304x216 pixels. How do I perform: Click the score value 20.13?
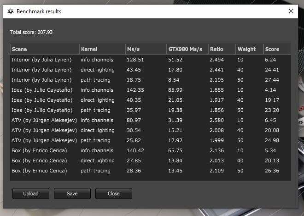tap(272, 161)
